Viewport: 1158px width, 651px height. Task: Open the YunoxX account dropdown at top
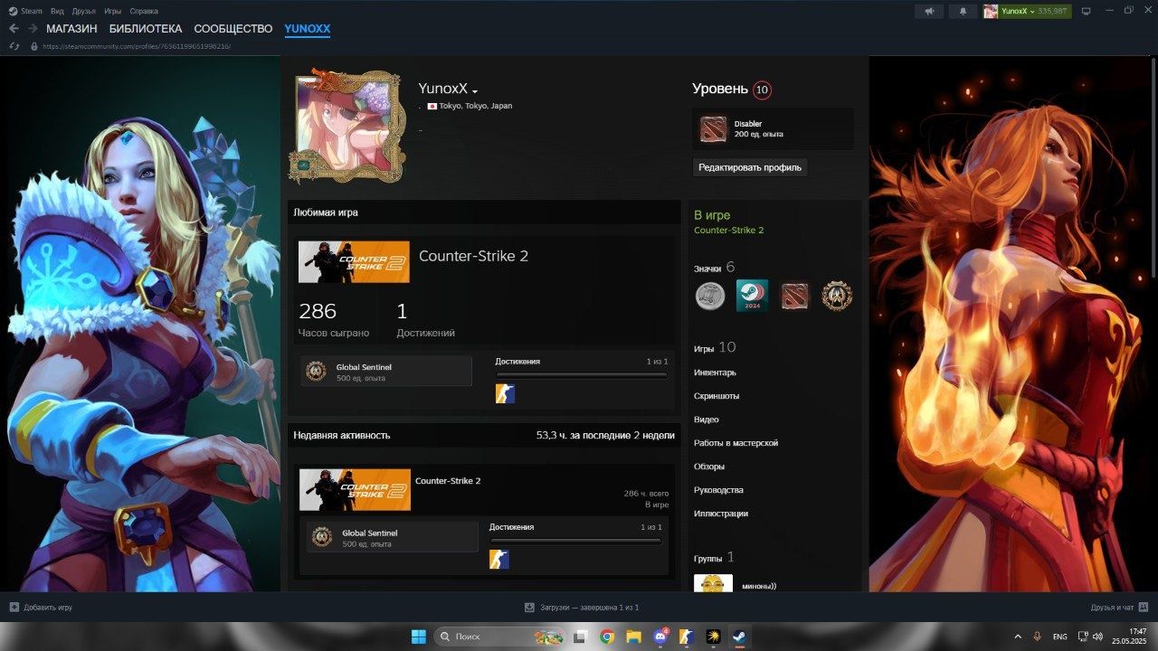1026,11
